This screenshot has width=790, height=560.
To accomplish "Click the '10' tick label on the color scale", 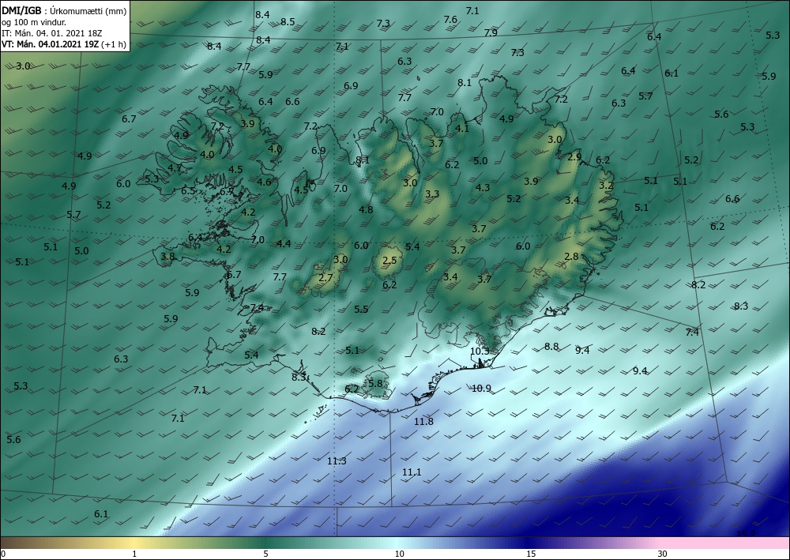I will coord(399,554).
